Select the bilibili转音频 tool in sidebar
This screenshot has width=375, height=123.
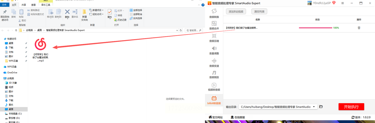tap(214, 100)
